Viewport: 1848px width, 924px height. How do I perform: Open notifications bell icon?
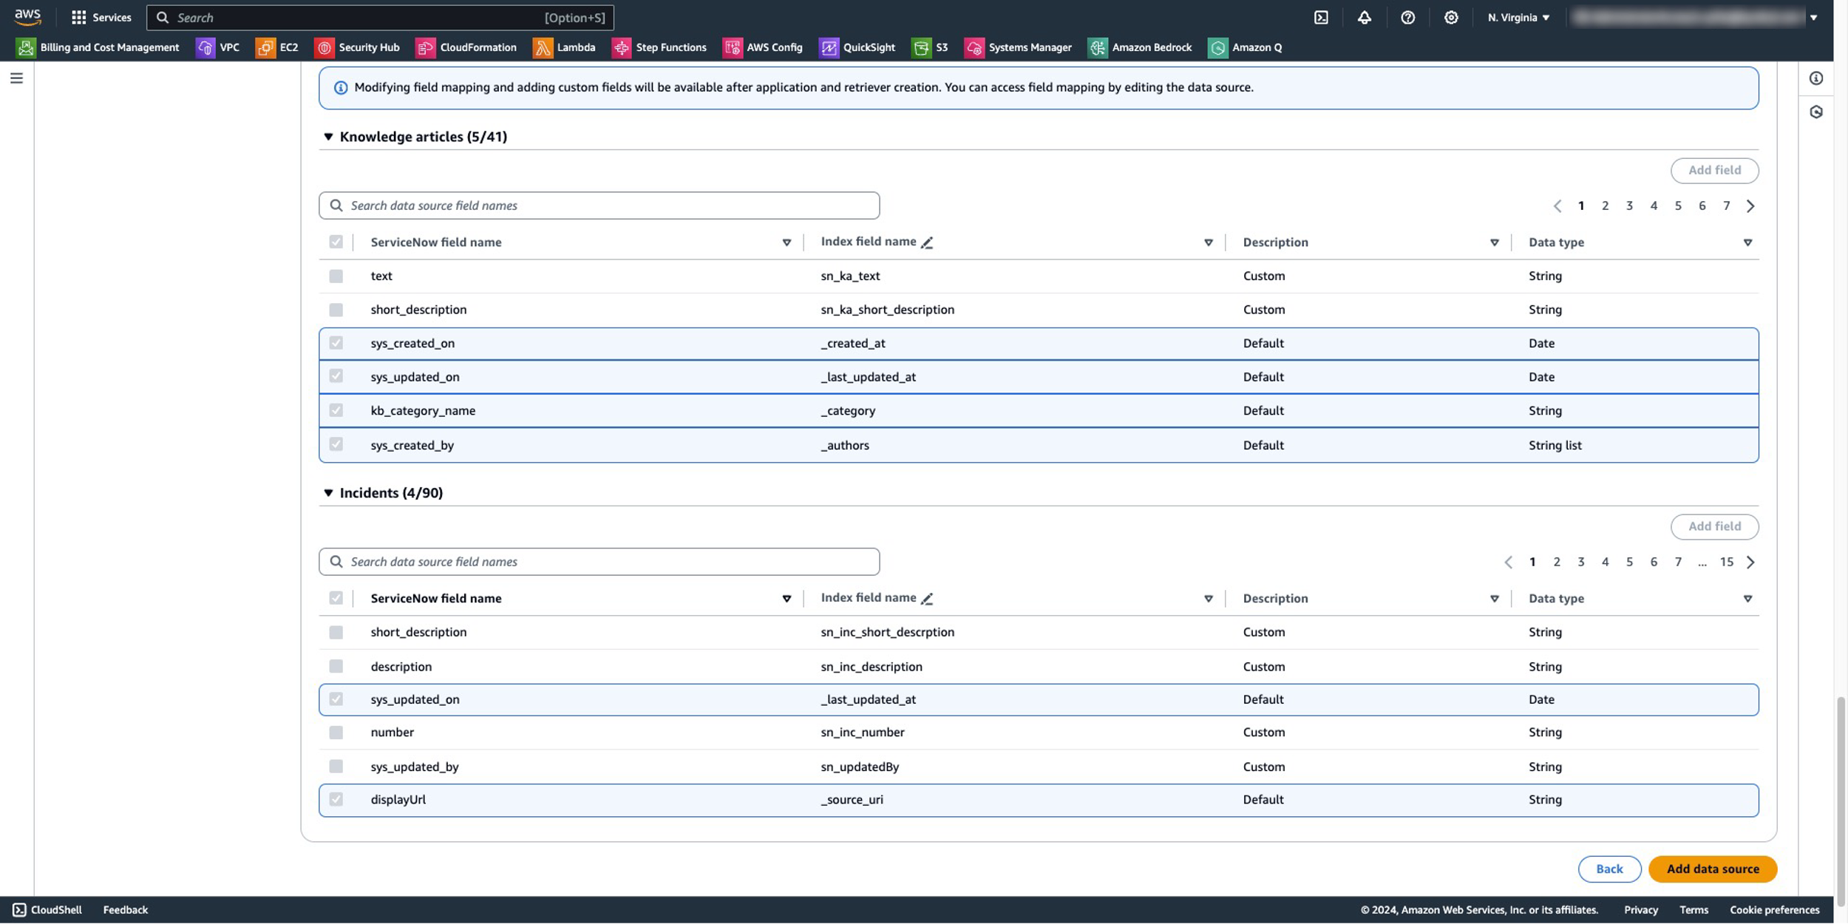1364,18
